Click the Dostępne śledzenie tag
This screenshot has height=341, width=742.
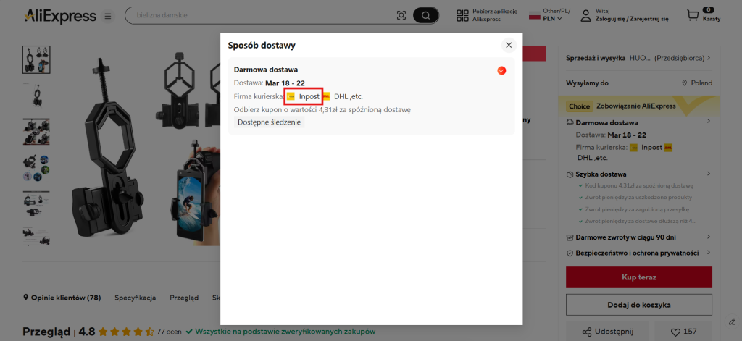point(270,122)
